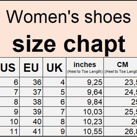Click EU size 41 cell
The height and width of the screenshot is (137, 137).
pos(31,131)
